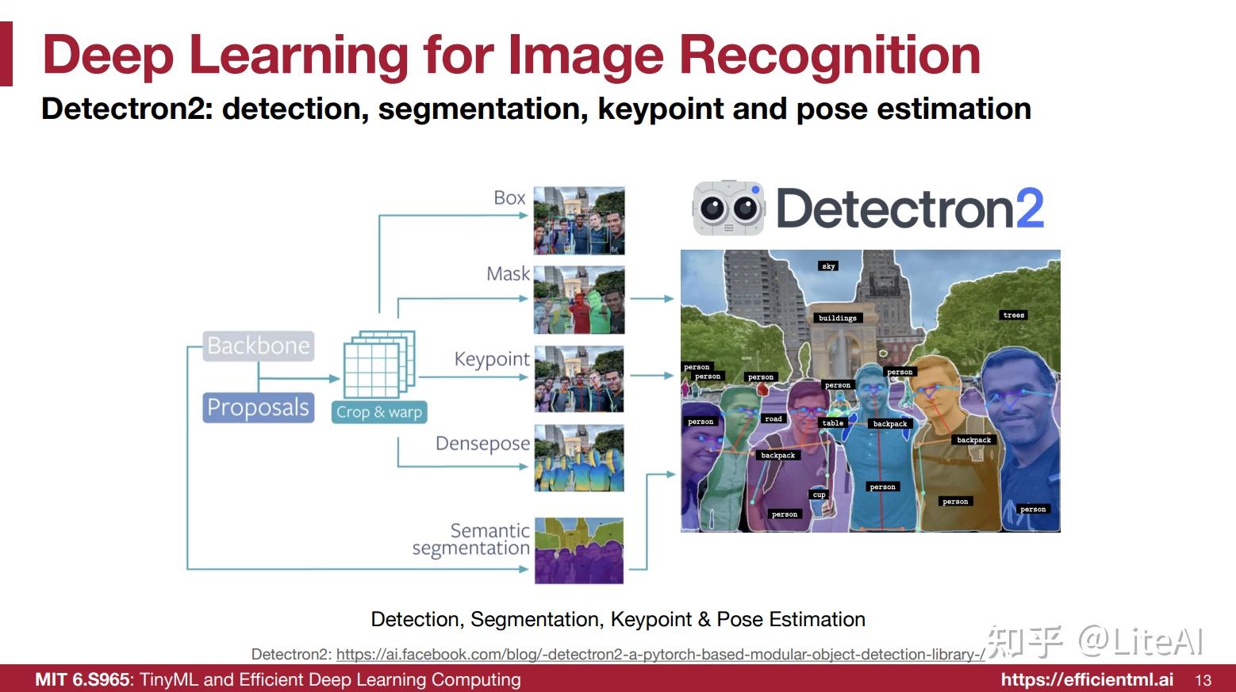
Task: Select the Mask output thumbnail
Action: [579, 300]
